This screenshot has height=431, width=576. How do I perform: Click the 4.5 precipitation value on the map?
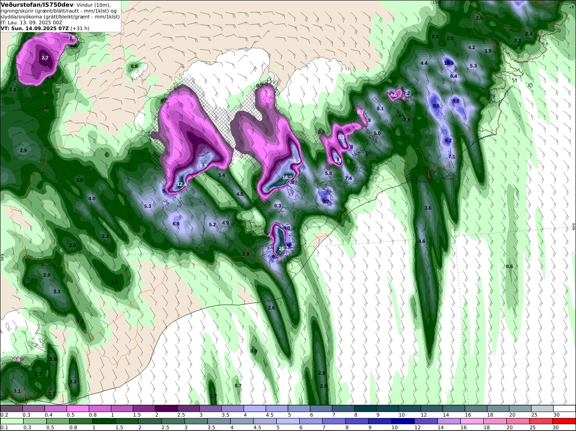[x=240, y=194]
